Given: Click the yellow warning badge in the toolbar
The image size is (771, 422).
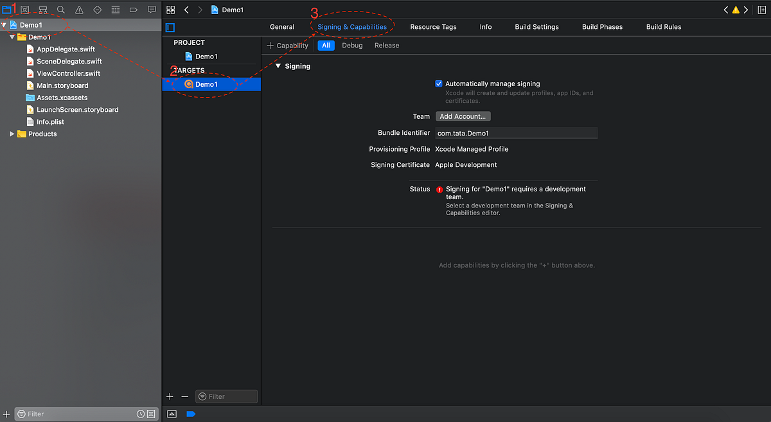Looking at the screenshot, I should [x=736, y=10].
